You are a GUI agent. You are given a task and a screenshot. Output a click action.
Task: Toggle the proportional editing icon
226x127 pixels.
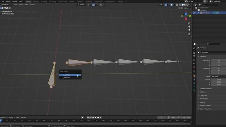click(101, 5)
